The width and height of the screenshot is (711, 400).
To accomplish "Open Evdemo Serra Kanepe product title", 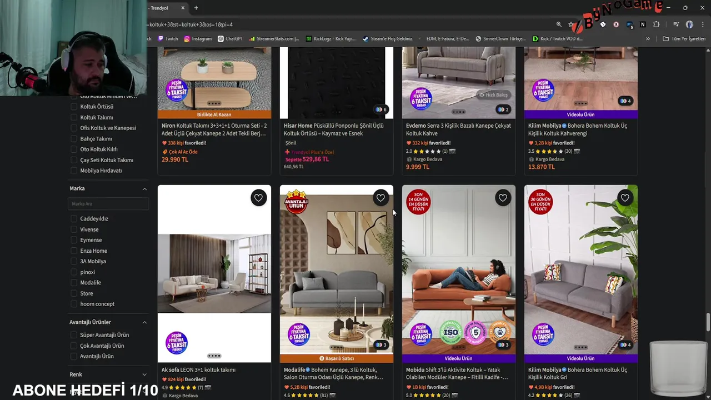I will pos(458,129).
